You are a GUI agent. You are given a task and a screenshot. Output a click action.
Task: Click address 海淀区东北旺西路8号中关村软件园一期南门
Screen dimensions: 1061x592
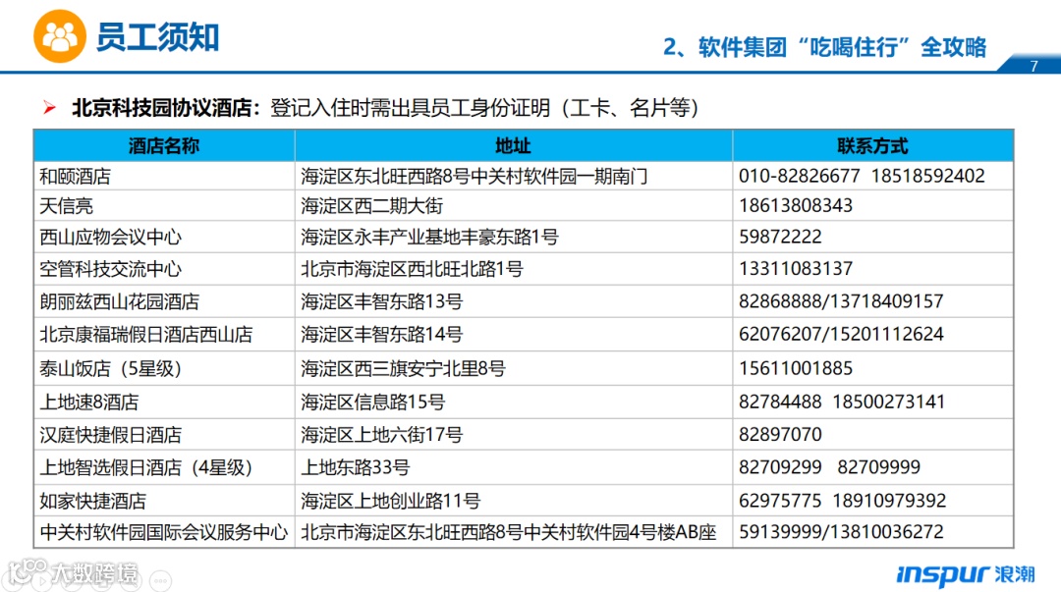(x=475, y=176)
